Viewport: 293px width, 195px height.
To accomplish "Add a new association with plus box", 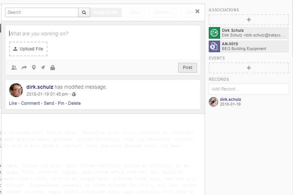I will (x=248, y=20).
